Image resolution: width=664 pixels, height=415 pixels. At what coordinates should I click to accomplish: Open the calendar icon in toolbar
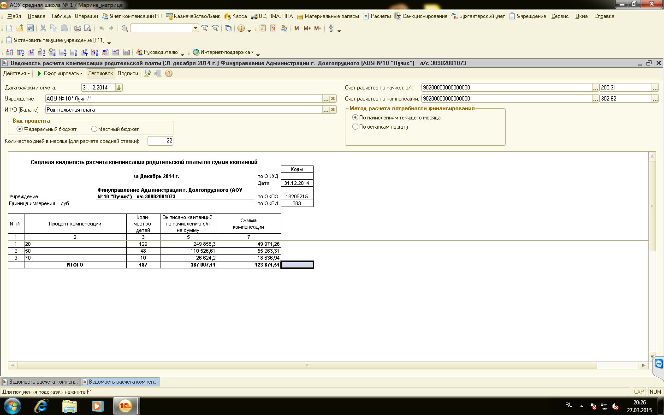click(273, 28)
